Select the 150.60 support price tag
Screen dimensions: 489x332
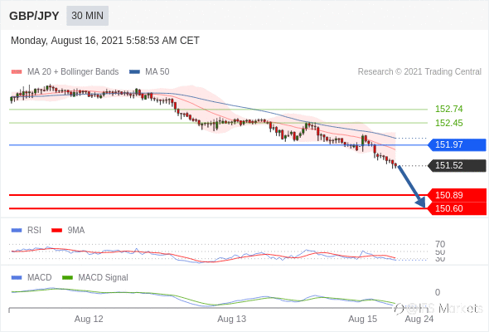tap(457, 208)
